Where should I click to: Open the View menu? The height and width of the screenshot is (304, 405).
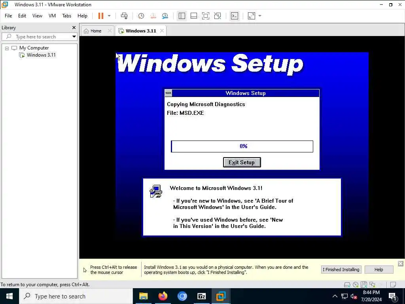37,16
